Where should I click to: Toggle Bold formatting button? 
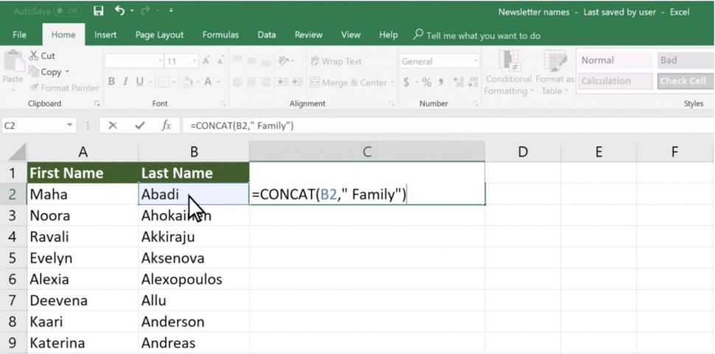tap(111, 82)
